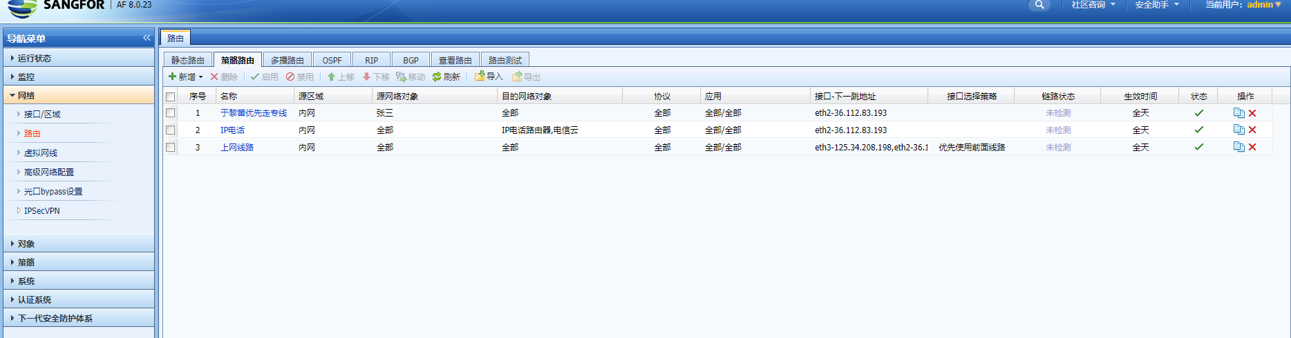Delete the 上网线路 route with red X
The height and width of the screenshot is (338, 1291).
click(x=1252, y=147)
